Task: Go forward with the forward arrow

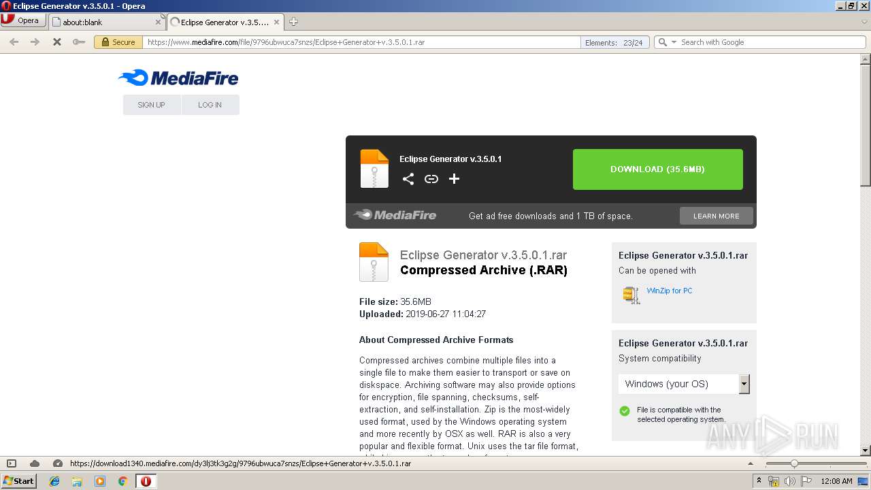Action: pos(35,42)
